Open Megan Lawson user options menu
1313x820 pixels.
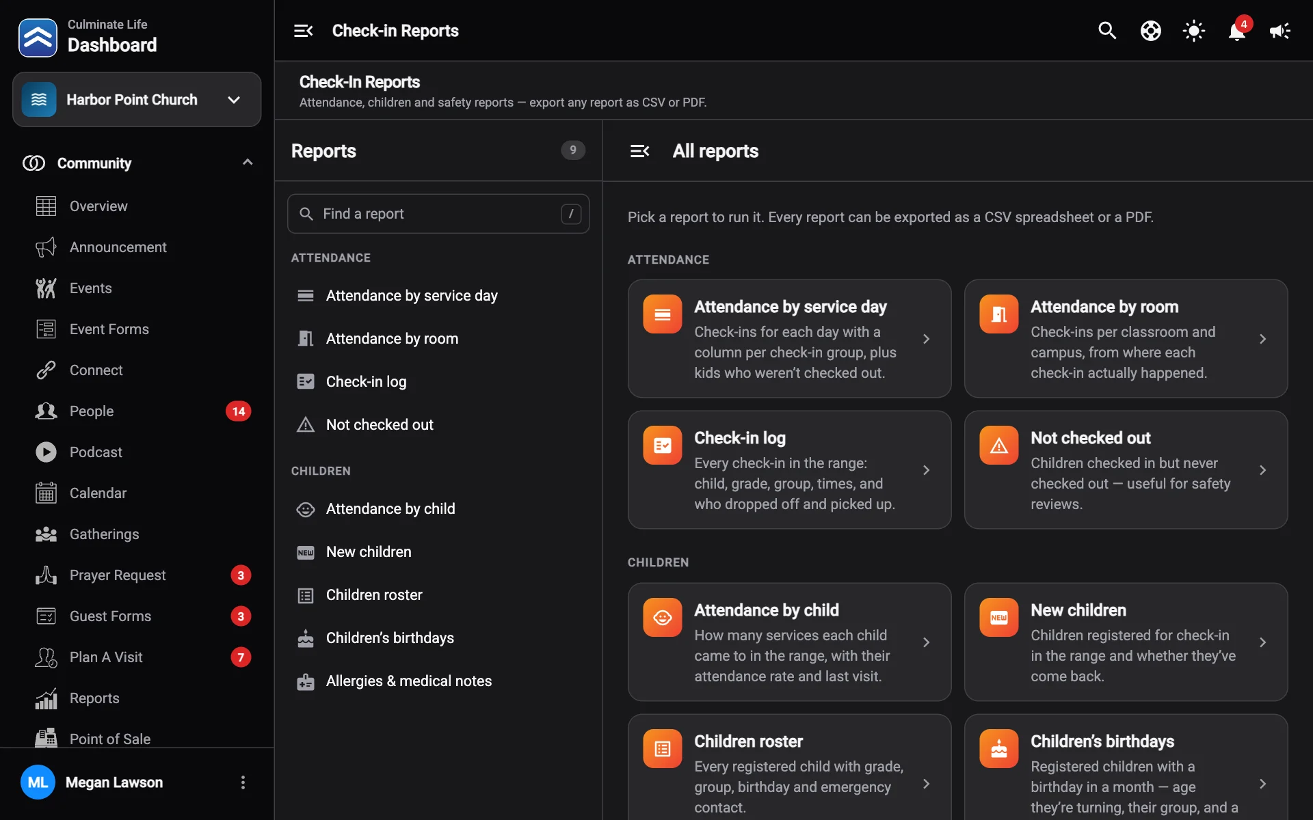243,782
